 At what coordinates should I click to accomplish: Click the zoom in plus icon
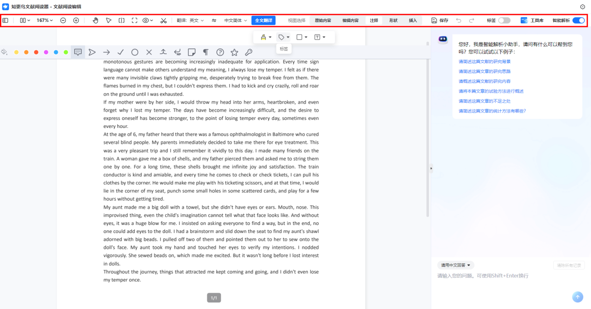tap(76, 21)
